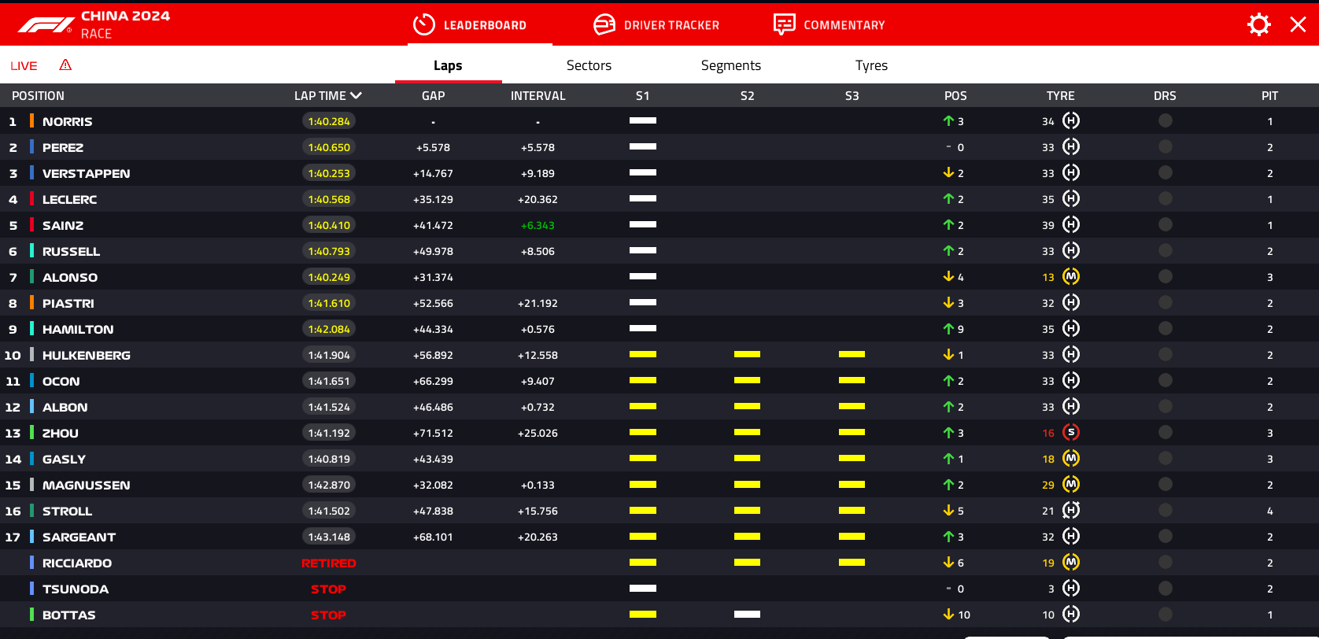The image size is (1319, 639).
Task: Click Stroll's hard tyre icon
Action: pos(1071,510)
